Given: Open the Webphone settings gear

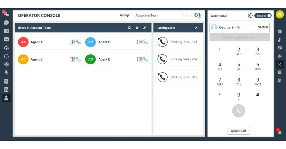Looking at the screenshot, I should 250,16.
